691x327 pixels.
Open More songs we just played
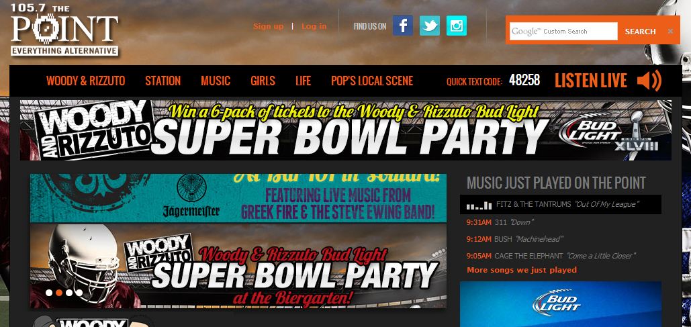[522, 270]
